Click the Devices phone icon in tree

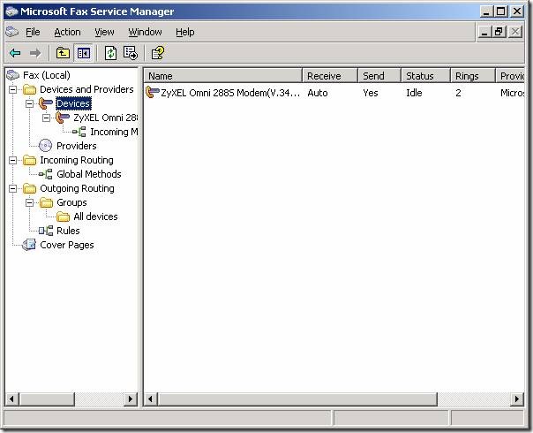click(x=46, y=103)
